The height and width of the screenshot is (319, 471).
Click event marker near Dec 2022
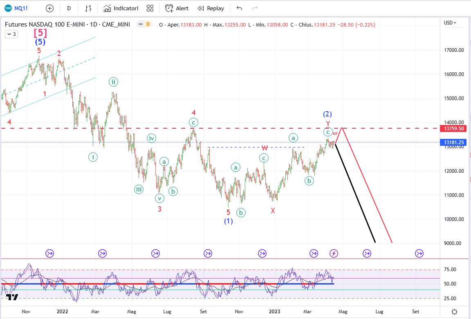tap(262, 254)
